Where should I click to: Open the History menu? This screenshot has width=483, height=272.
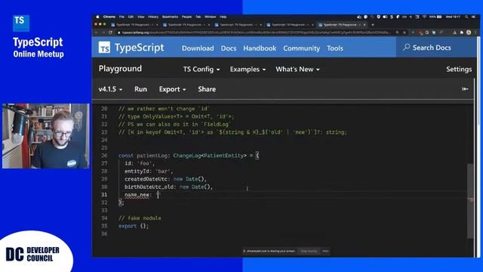[153, 17]
